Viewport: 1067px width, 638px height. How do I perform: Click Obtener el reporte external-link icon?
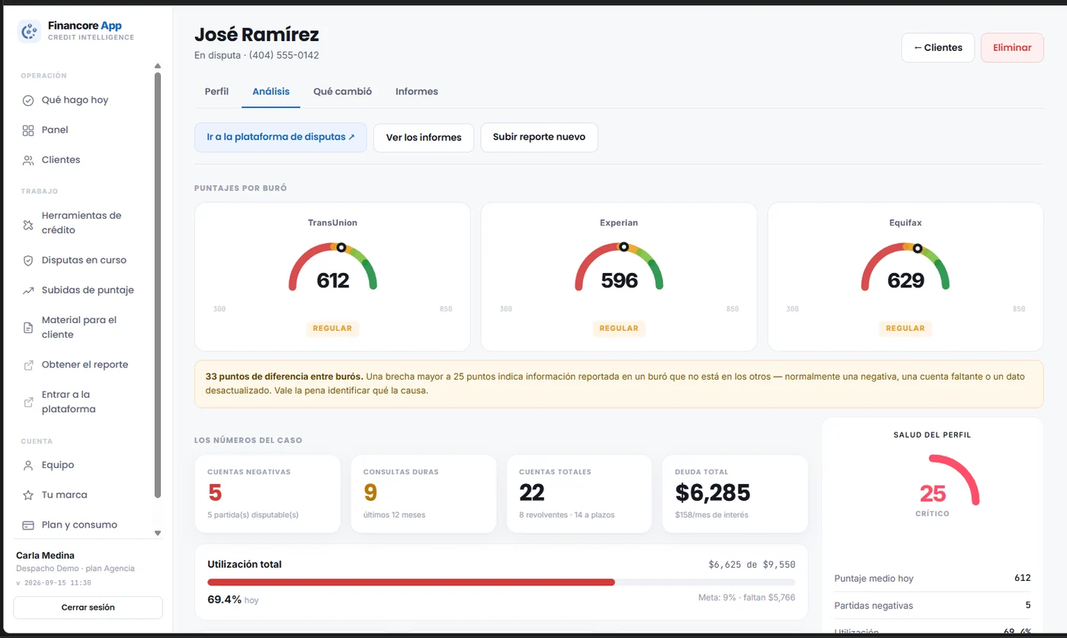pos(28,365)
